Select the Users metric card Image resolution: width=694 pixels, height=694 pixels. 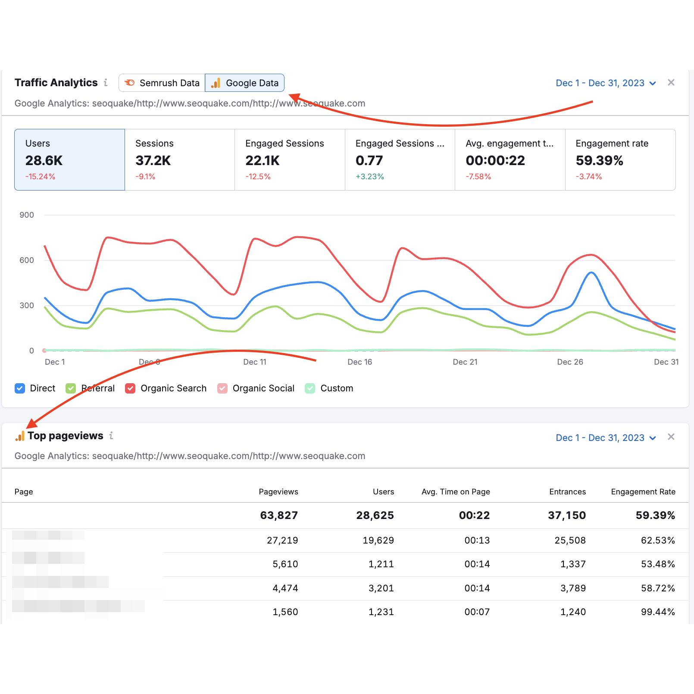(69, 159)
